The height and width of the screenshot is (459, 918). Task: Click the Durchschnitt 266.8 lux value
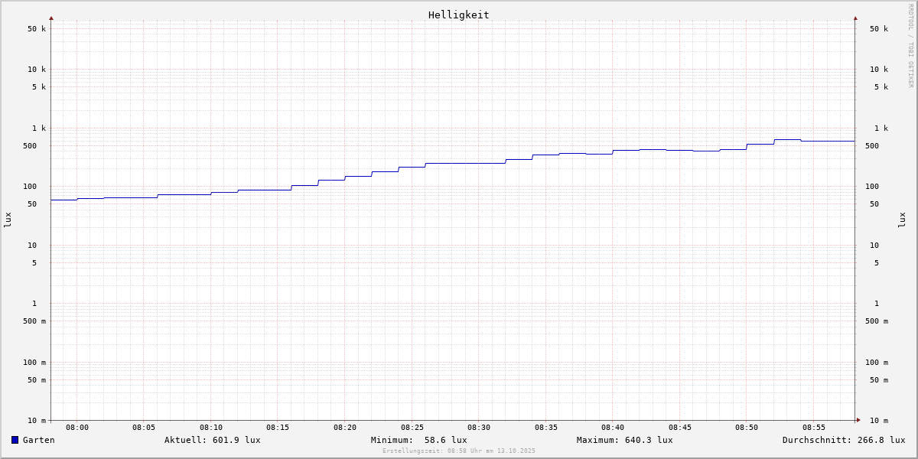pyautogui.click(x=843, y=440)
